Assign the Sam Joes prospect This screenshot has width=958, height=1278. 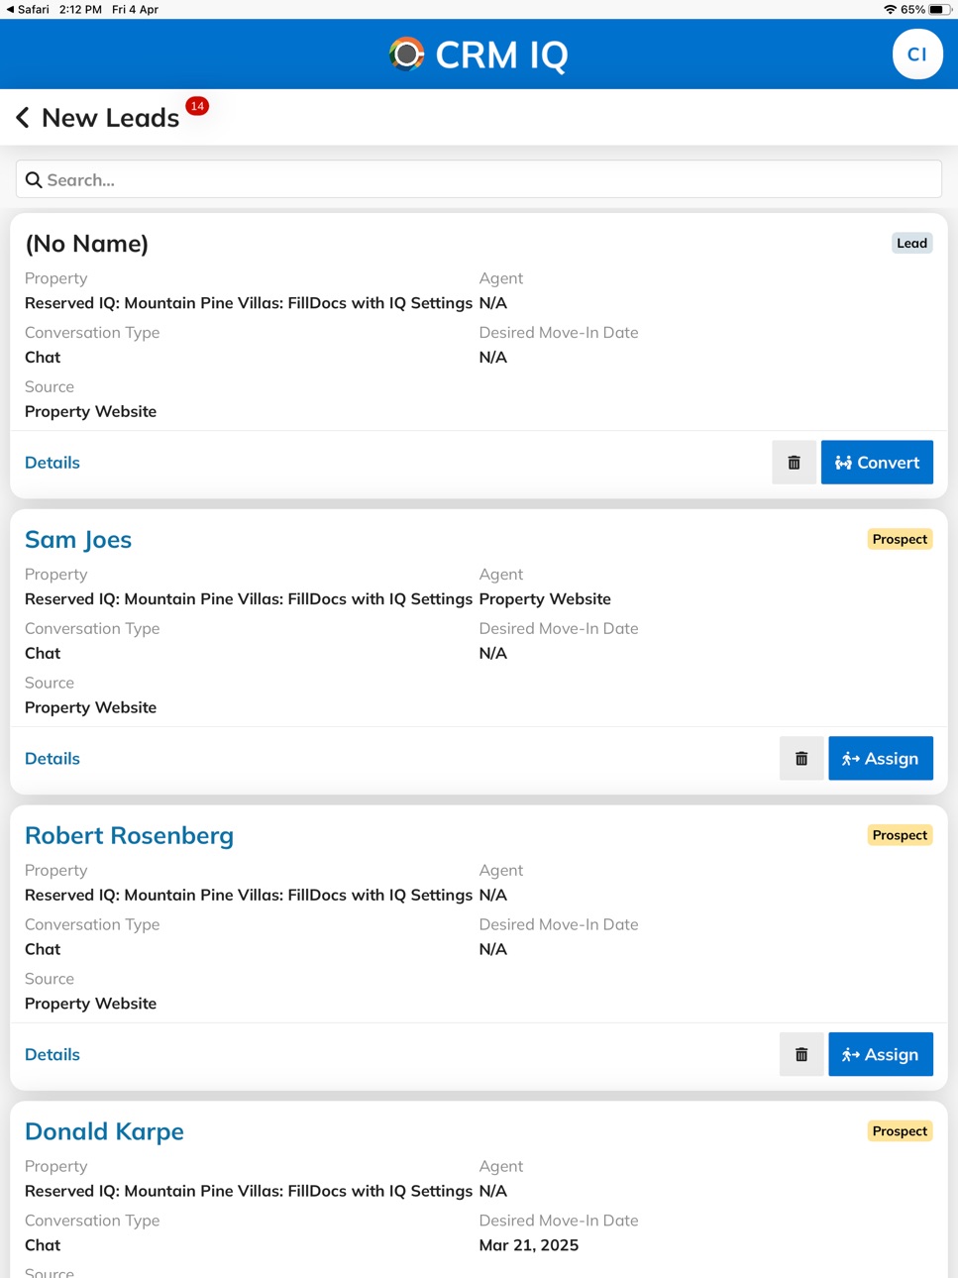(x=881, y=759)
